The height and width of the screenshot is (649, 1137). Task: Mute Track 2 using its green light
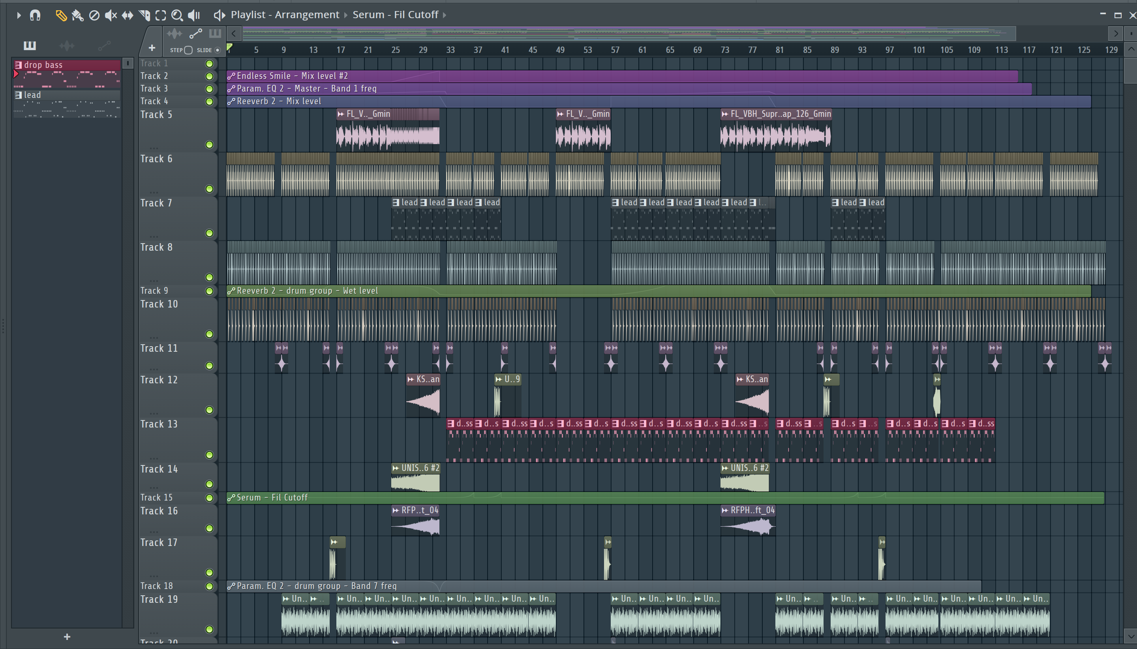pos(209,76)
